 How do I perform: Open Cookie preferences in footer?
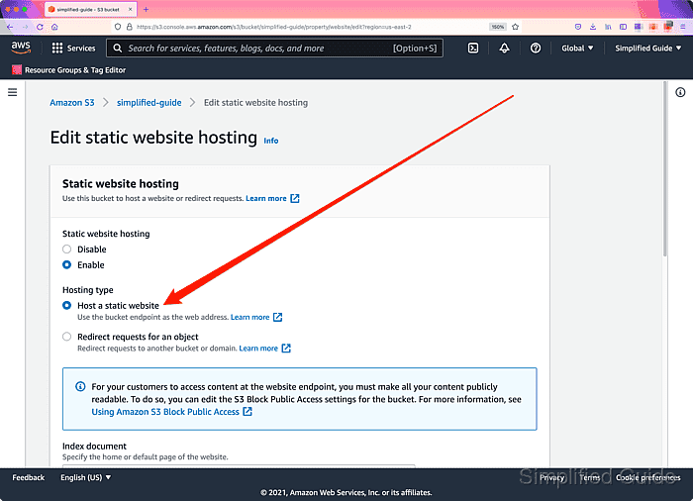coord(647,477)
